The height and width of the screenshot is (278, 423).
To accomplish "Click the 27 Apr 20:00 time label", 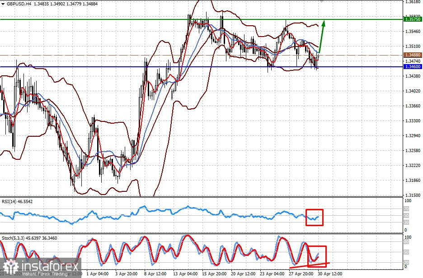I will point(301,274).
